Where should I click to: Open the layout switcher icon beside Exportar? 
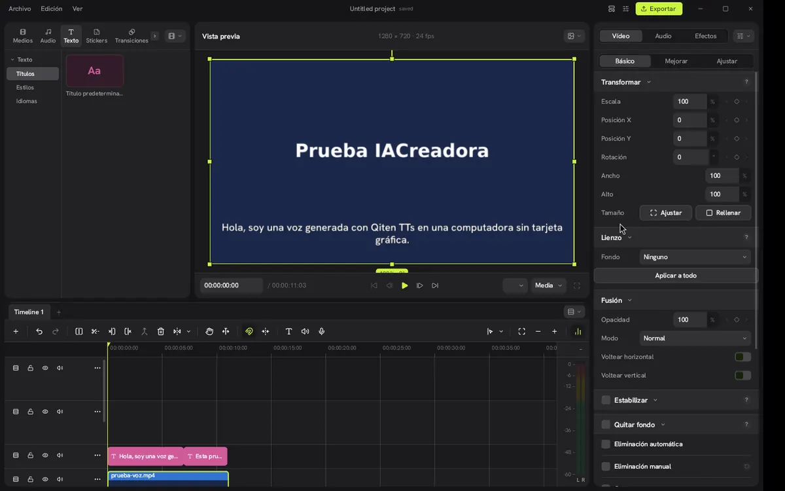611,9
